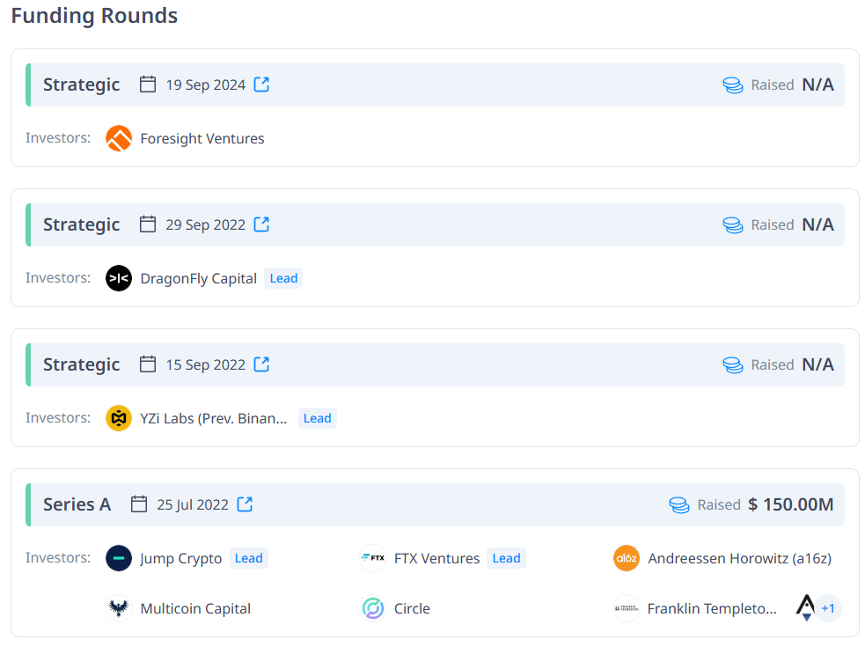Image resolution: width=865 pixels, height=647 pixels.
Task: Open Foresight Ventures investor page
Action: 202,138
